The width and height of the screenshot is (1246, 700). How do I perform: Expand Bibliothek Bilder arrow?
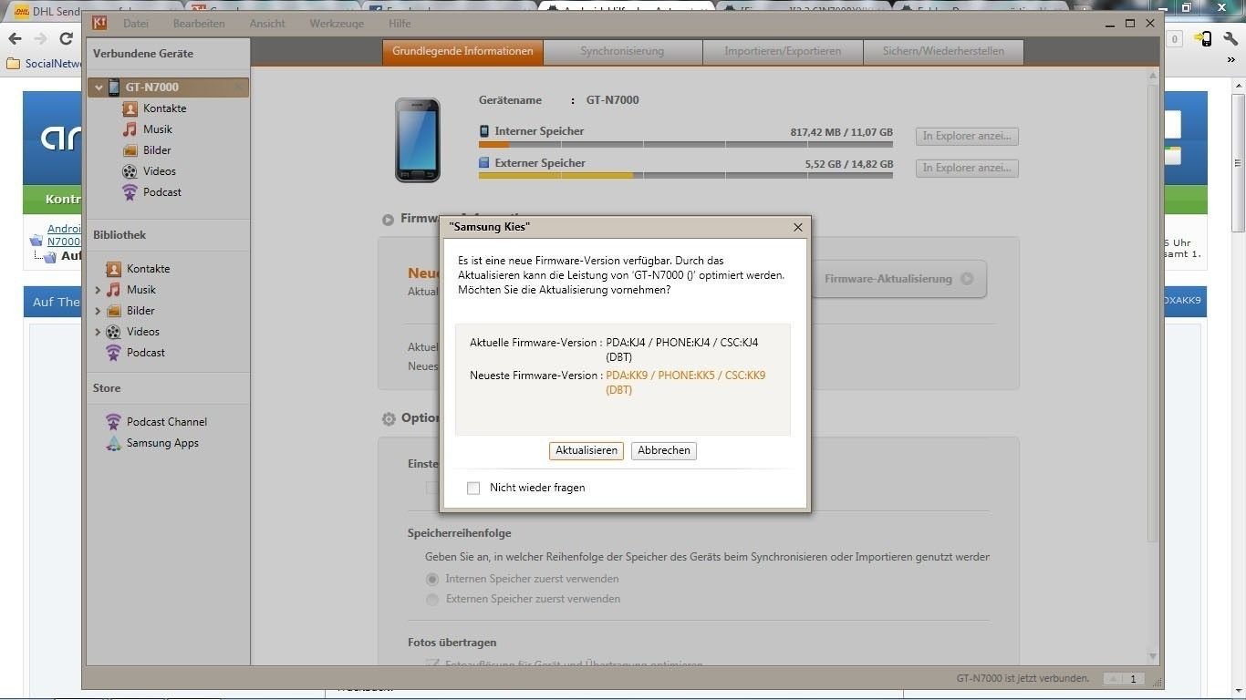(98, 311)
